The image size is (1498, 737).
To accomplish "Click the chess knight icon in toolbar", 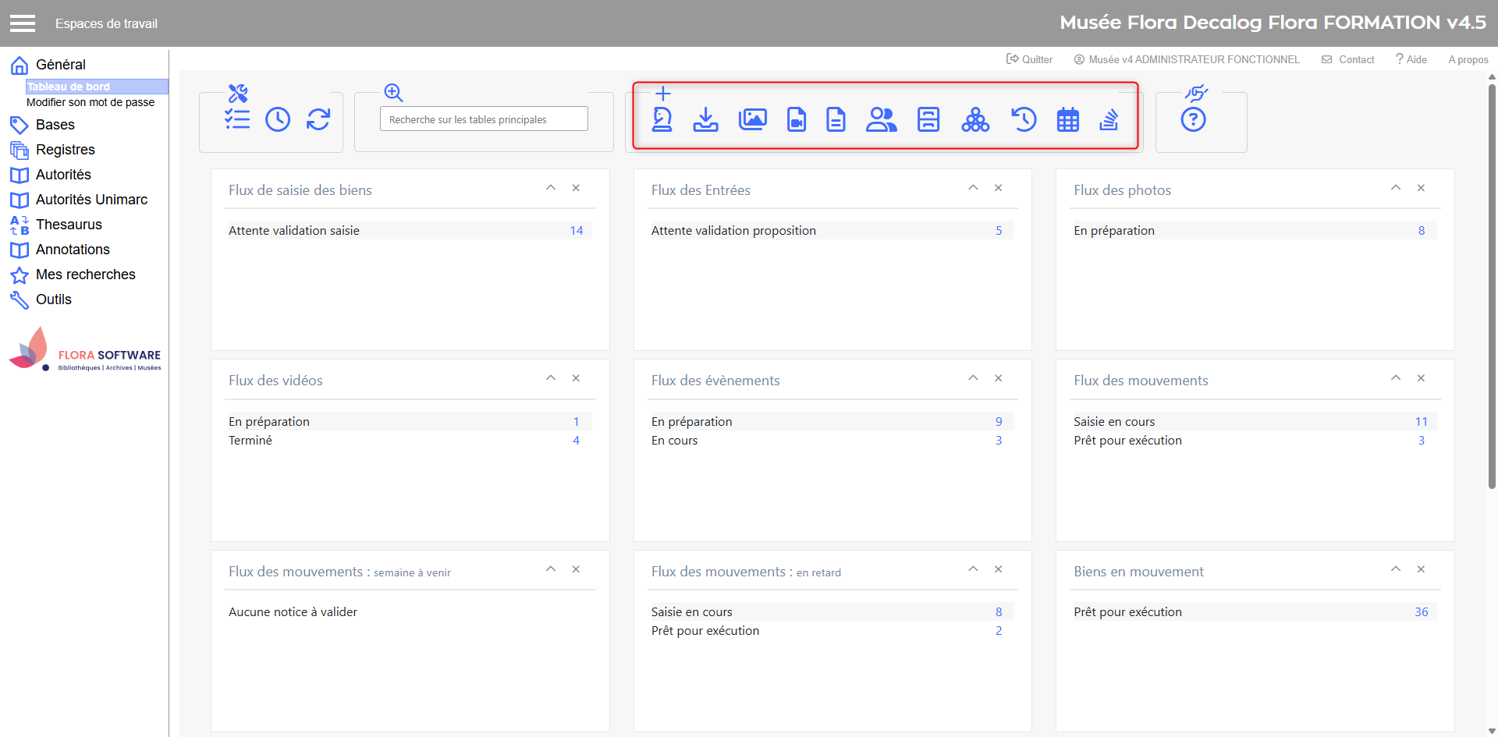I will [662, 119].
